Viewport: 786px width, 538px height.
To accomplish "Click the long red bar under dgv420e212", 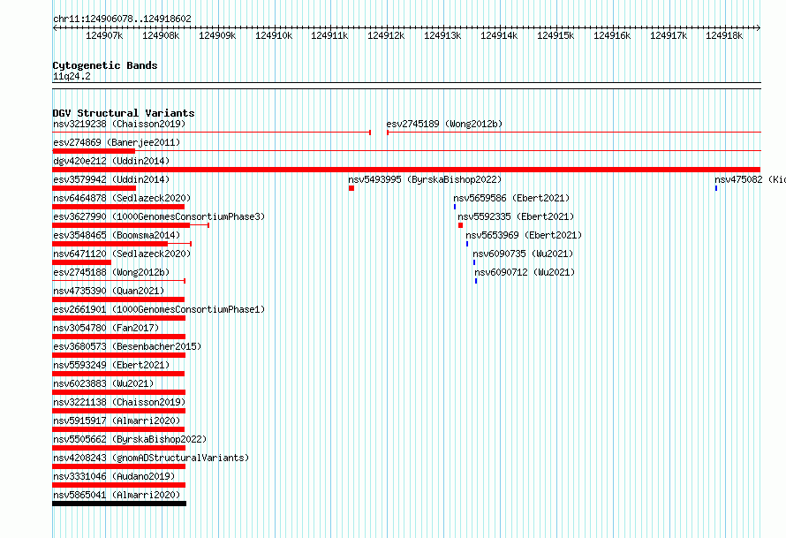I will click(406, 170).
